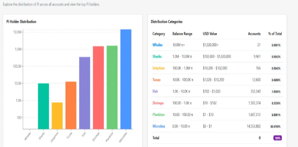
Task: Click the Fish 1.9585% percentage badge
Action: click(x=276, y=92)
